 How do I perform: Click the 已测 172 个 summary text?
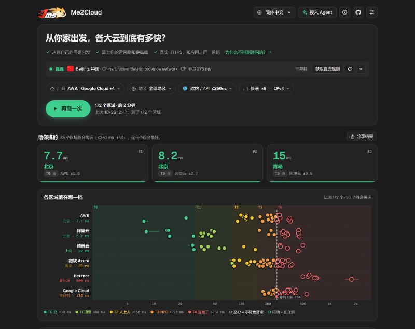click(x=347, y=197)
